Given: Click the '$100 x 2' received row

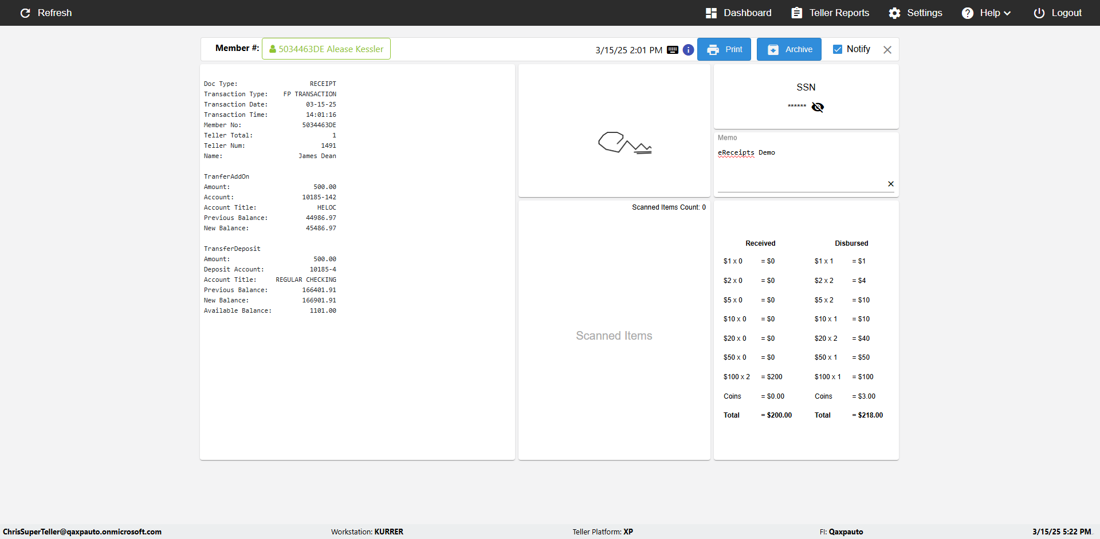Looking at the screenshot, I should pyautogui.click(x=753, y=377).
